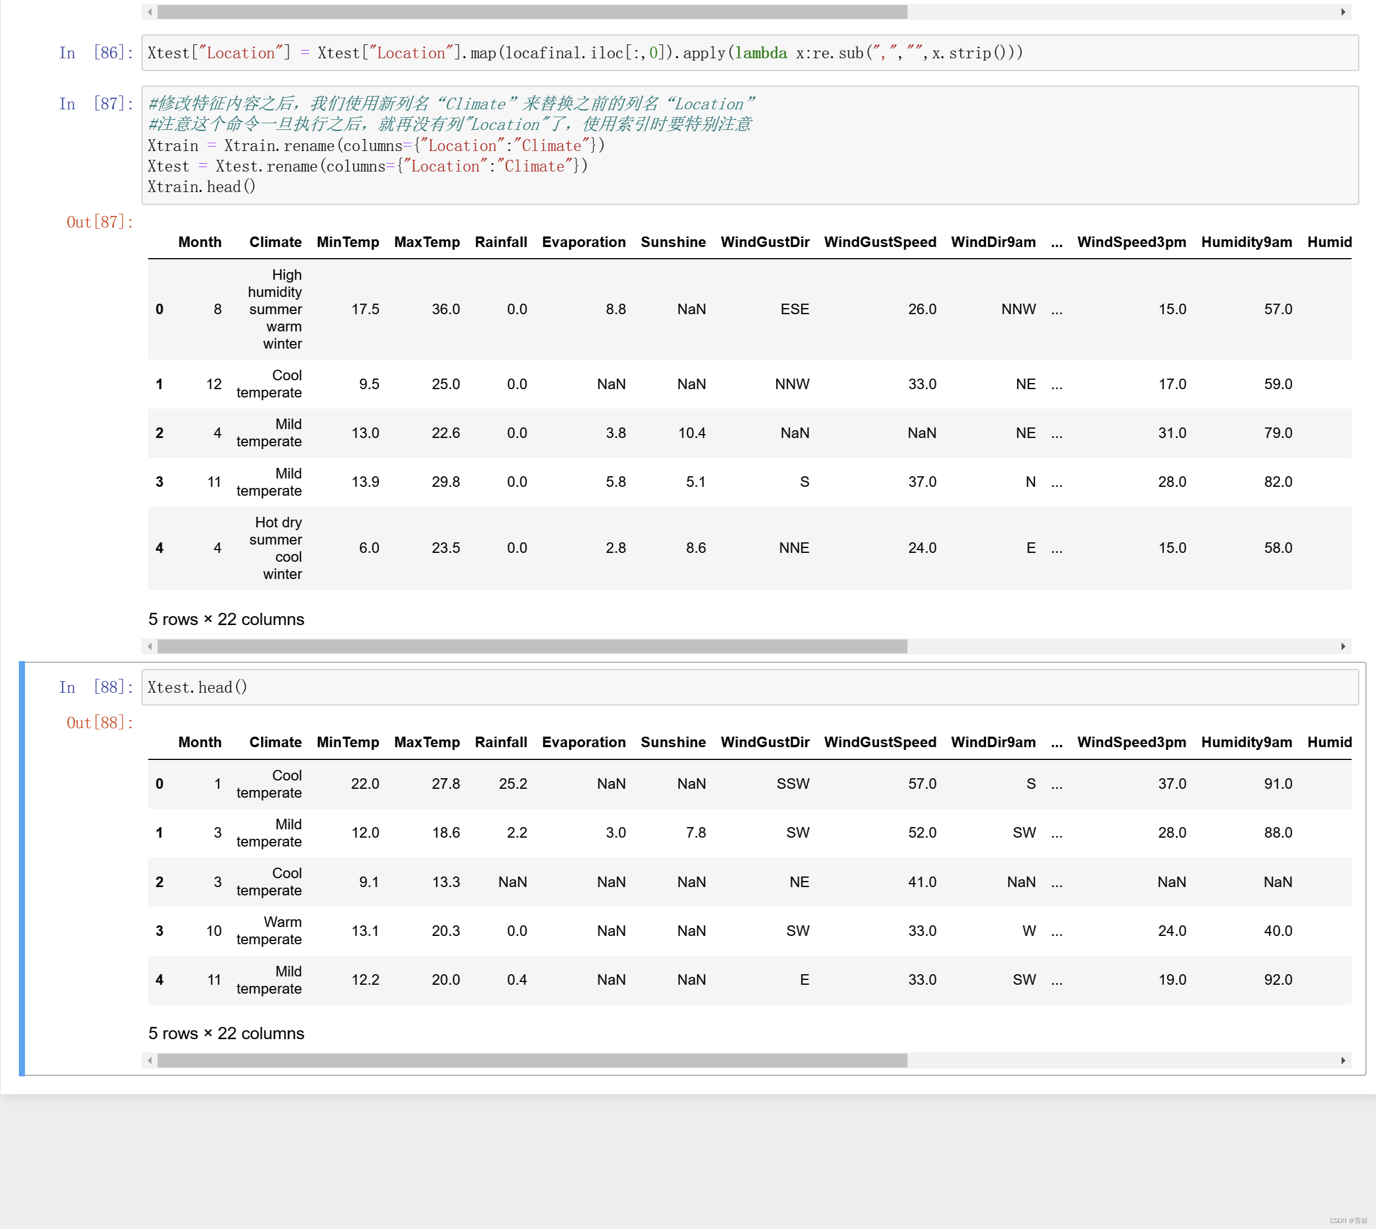Click the 41.0 WindGustSpeed value in Out[88]
The height and width of the screenshot is (1229, 1376).
click(923, 882)
